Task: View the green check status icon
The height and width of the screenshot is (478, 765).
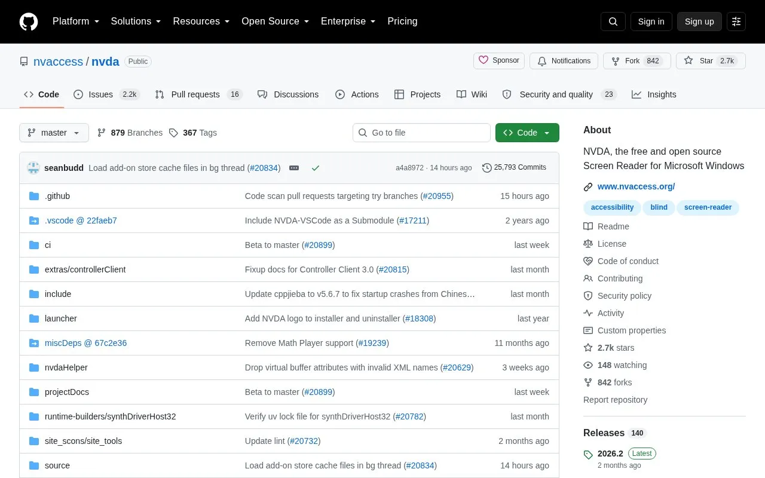Action: click(x=316, y=168)
